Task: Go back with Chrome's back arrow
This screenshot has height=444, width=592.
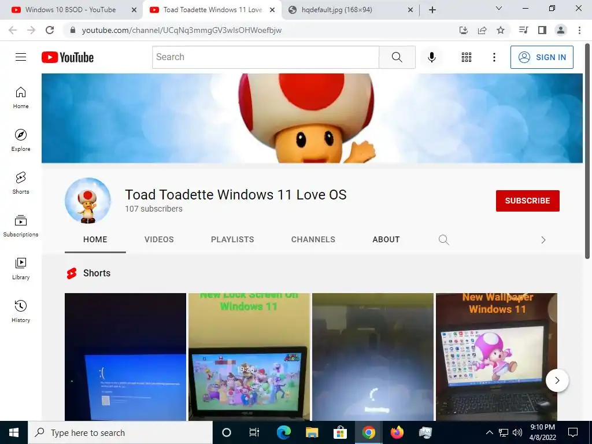Action: 13,30
